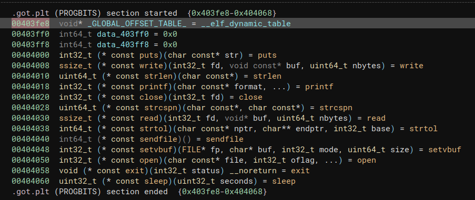Screen dimensions: 475x200
Task: Click address 00404000 of puts entry
Action: pyautogui.click(x=31, y=55)
